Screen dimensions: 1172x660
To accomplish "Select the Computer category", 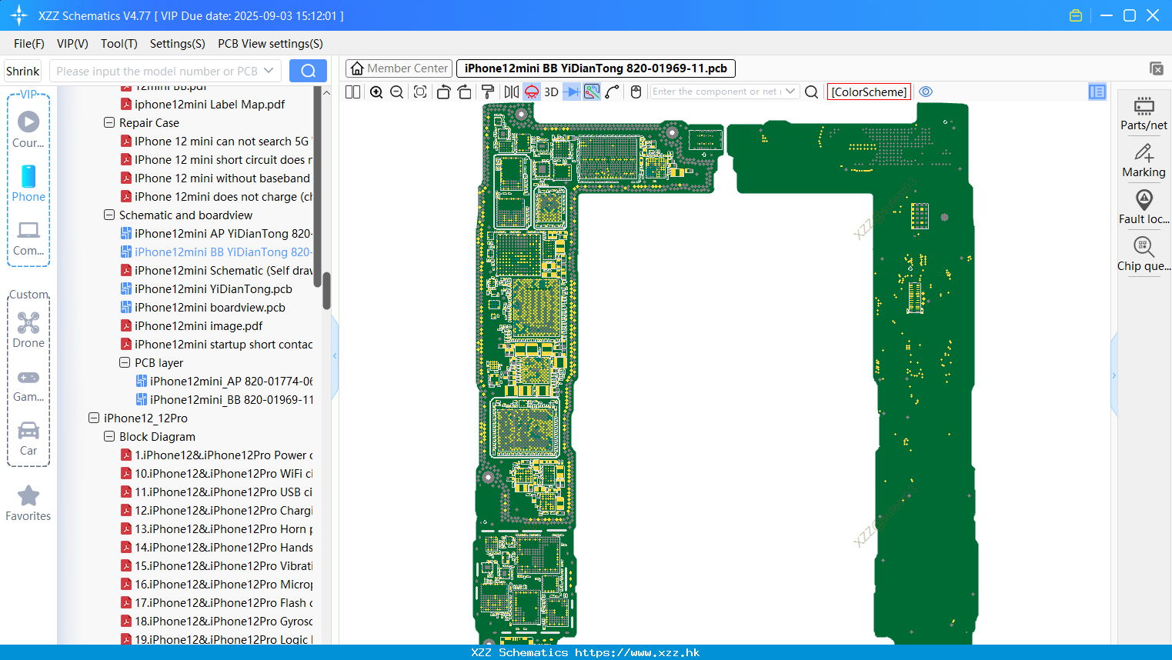I will pos(28,238).
